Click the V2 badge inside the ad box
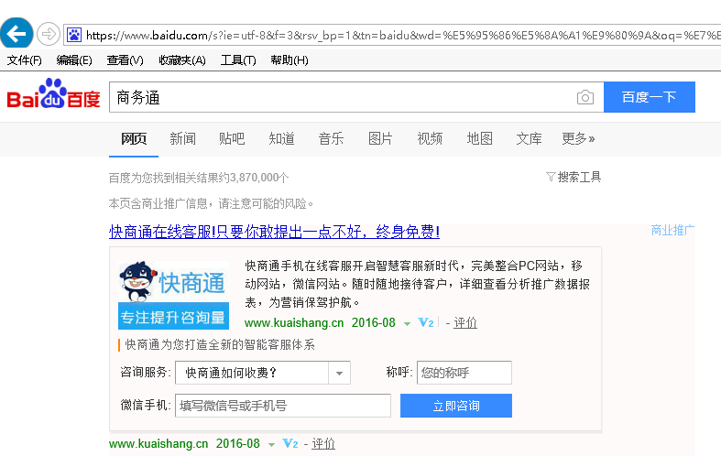This screenshot has height=456, width=721. tap(426, 322)
